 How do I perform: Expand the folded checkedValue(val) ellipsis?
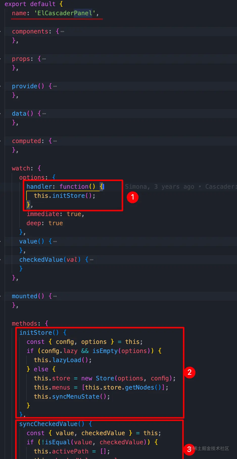91,260
